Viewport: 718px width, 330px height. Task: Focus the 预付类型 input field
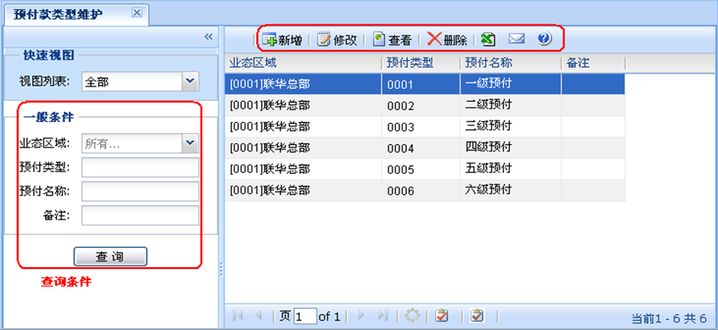(x=140, y=167)
